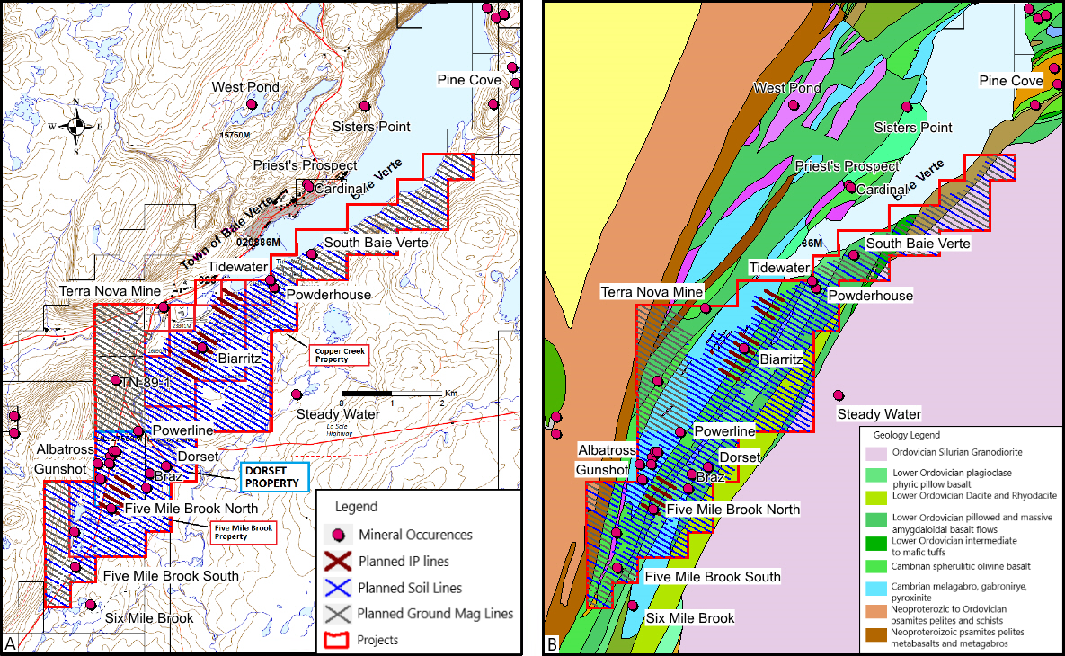Click the 020886M licence label on map A
This screenshot has width=1065, height=656.
pyautogui.click(x=257, y=242)
